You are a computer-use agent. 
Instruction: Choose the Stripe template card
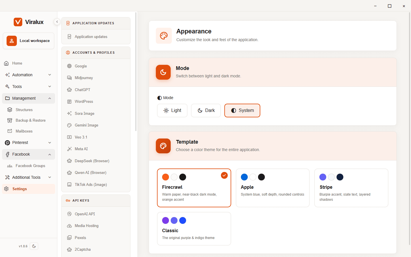tap(351, 188)
